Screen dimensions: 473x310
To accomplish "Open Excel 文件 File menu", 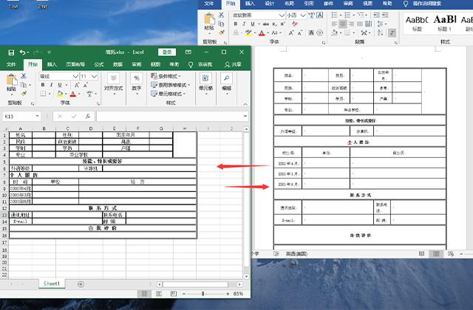I will pyautogui.click(x=11, y=64).
